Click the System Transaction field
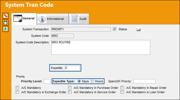The image size is (180, 100). click(x=81, y=29)
